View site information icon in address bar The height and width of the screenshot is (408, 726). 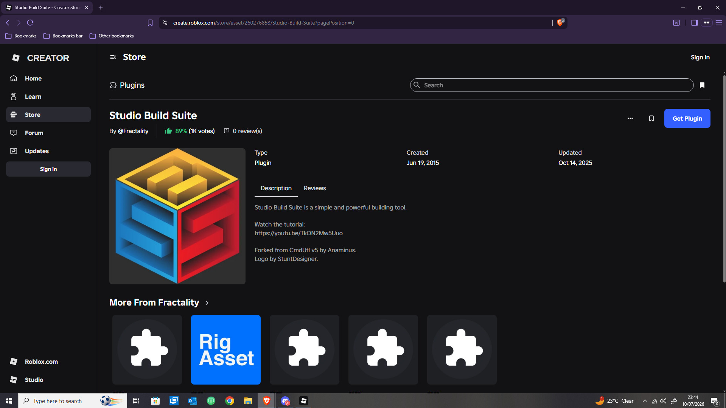point(165,23)
